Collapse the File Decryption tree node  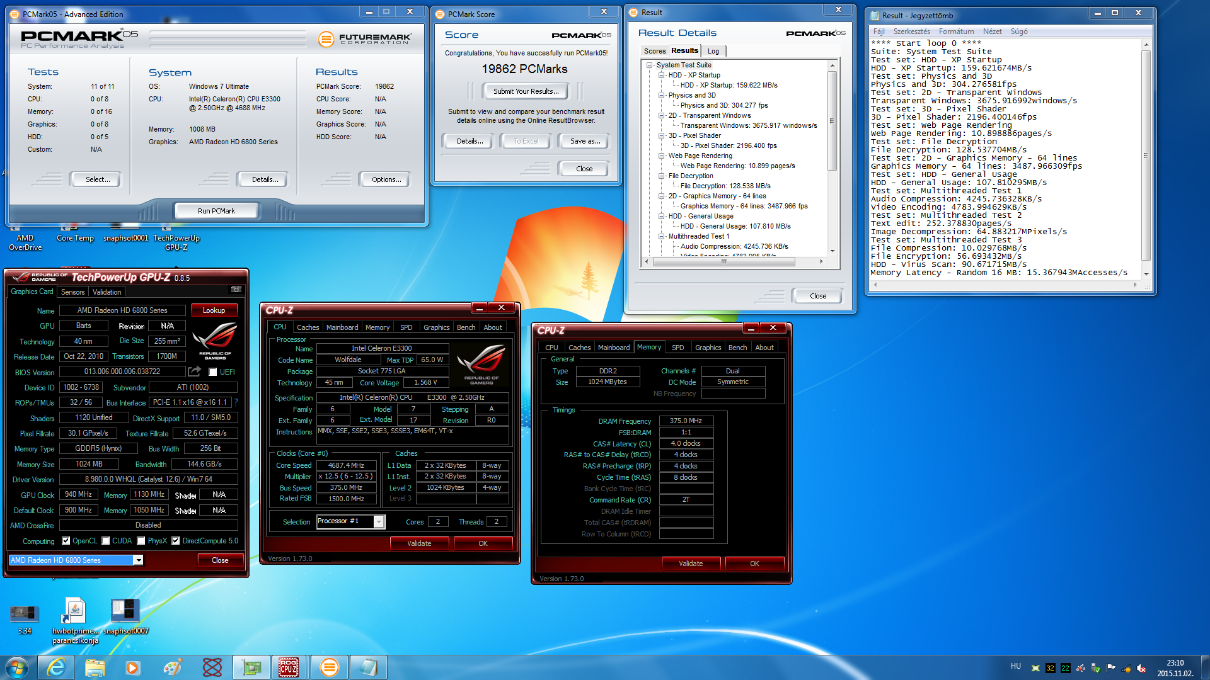pyautogui.click(x=662, y=176)
